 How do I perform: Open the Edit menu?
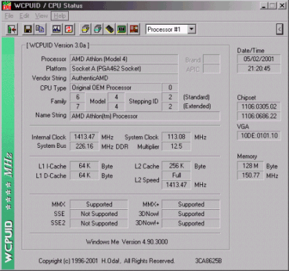[24, 16]
